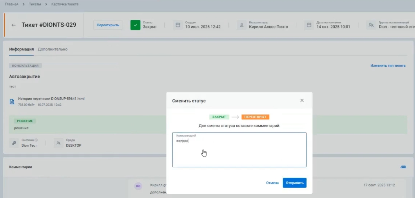This screenshot has width=415, height=198.
Task: Click the calendar icon next to Создан
Action: coord(178,25)
